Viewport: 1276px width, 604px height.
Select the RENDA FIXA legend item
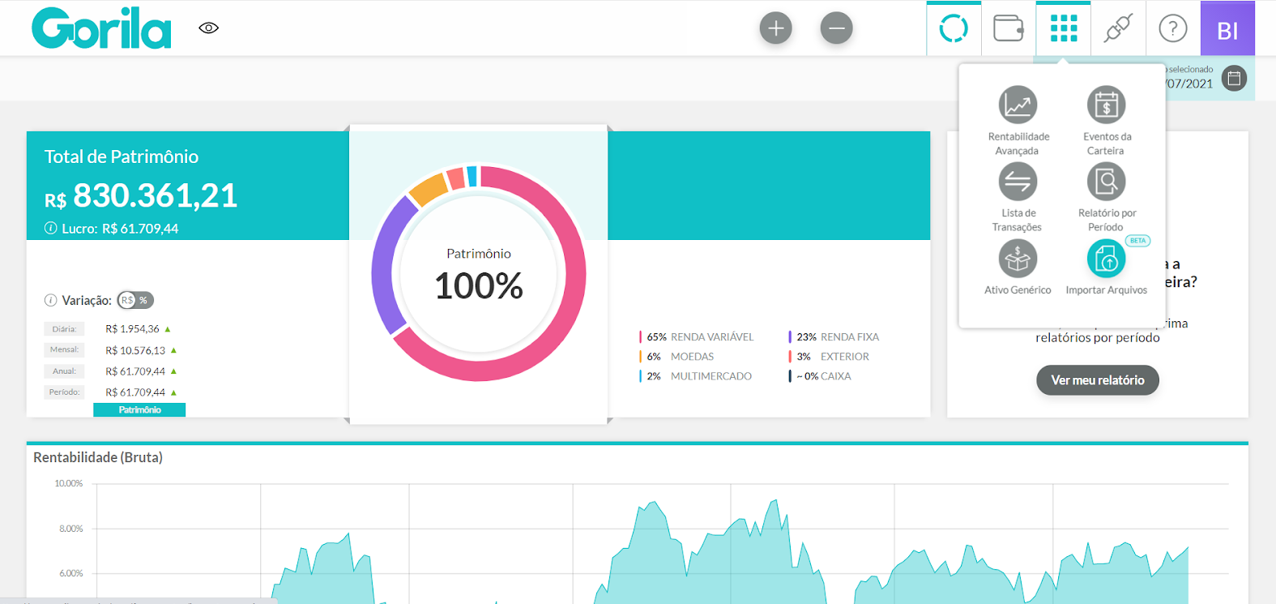834,337
